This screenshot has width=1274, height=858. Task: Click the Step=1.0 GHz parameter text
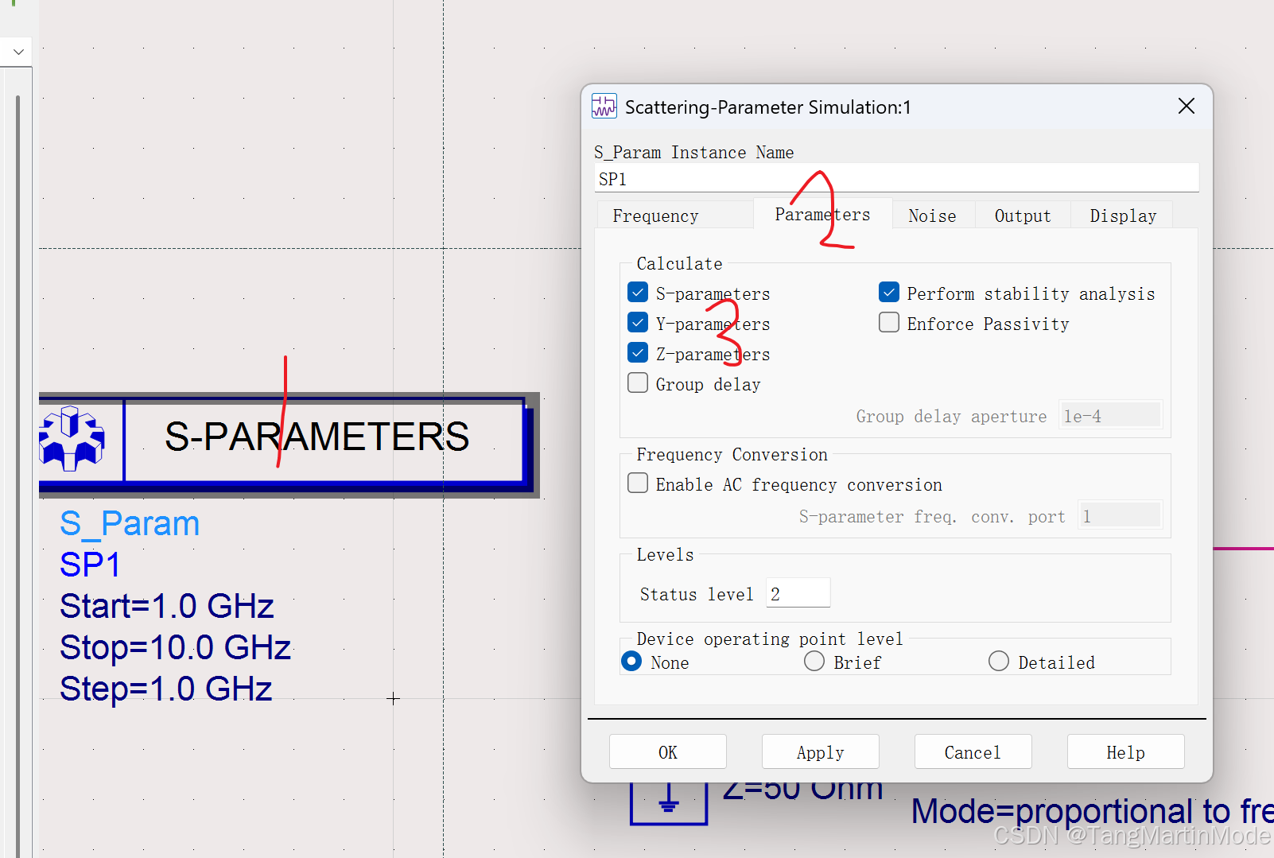point(166,689)
